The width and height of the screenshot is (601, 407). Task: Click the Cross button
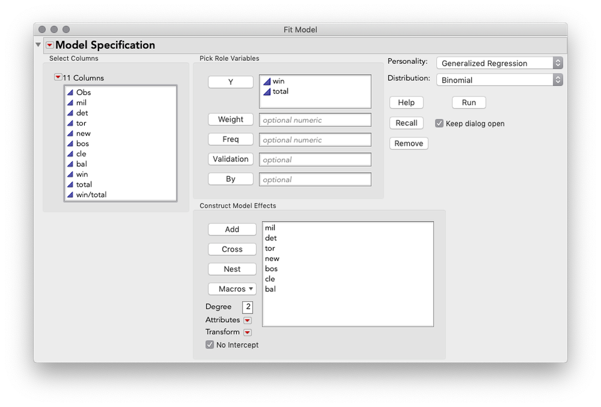[x=232, y=249]
